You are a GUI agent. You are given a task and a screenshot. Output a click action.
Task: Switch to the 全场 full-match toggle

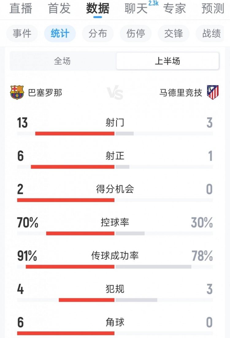[62, 61]
